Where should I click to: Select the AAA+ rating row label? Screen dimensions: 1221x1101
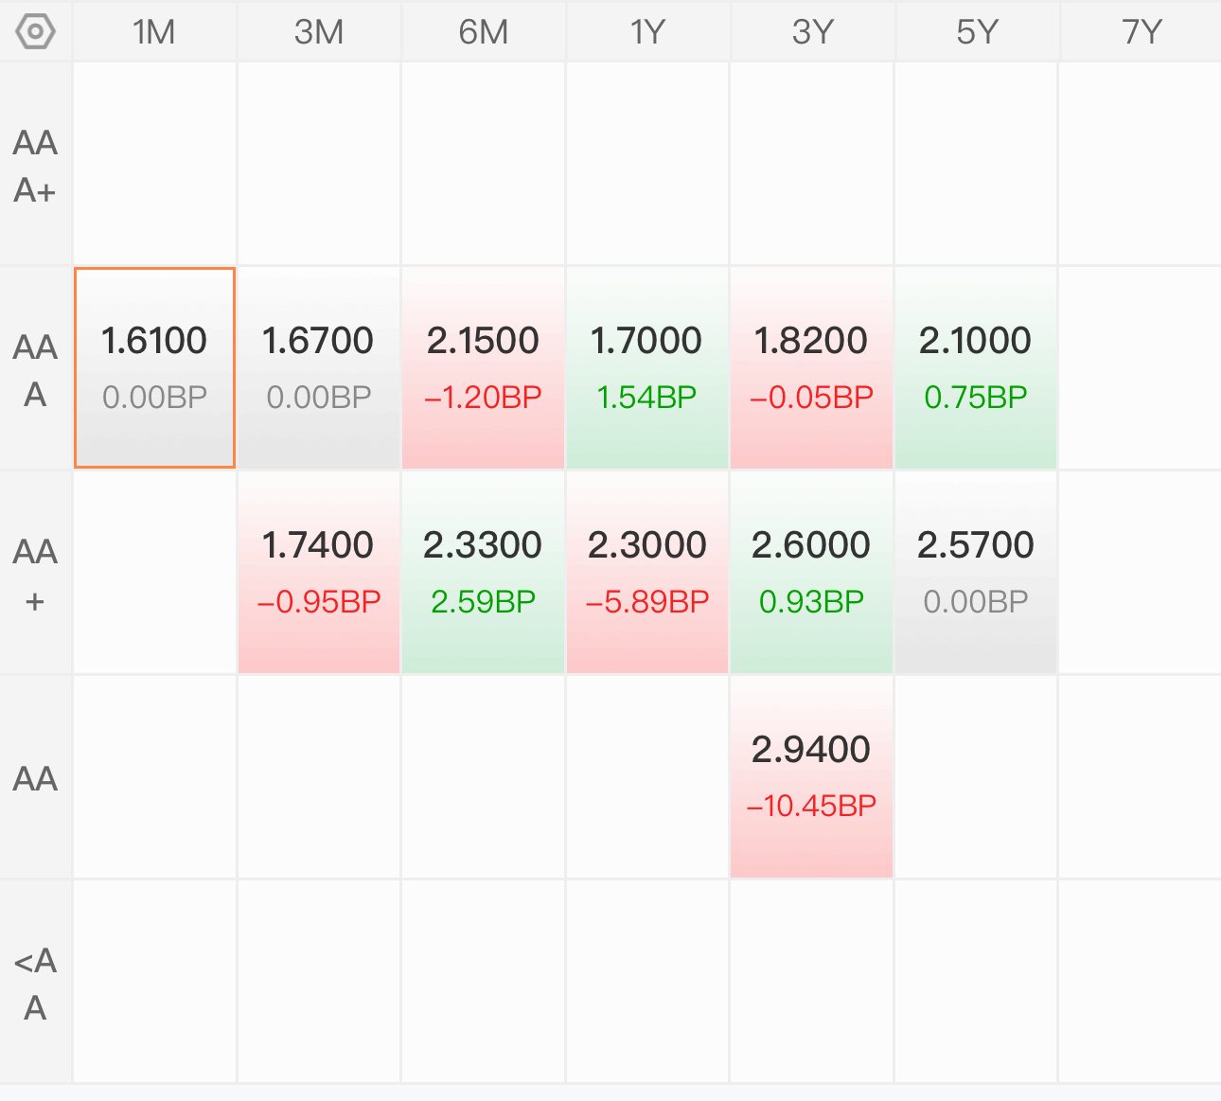[x=36, y=166]
